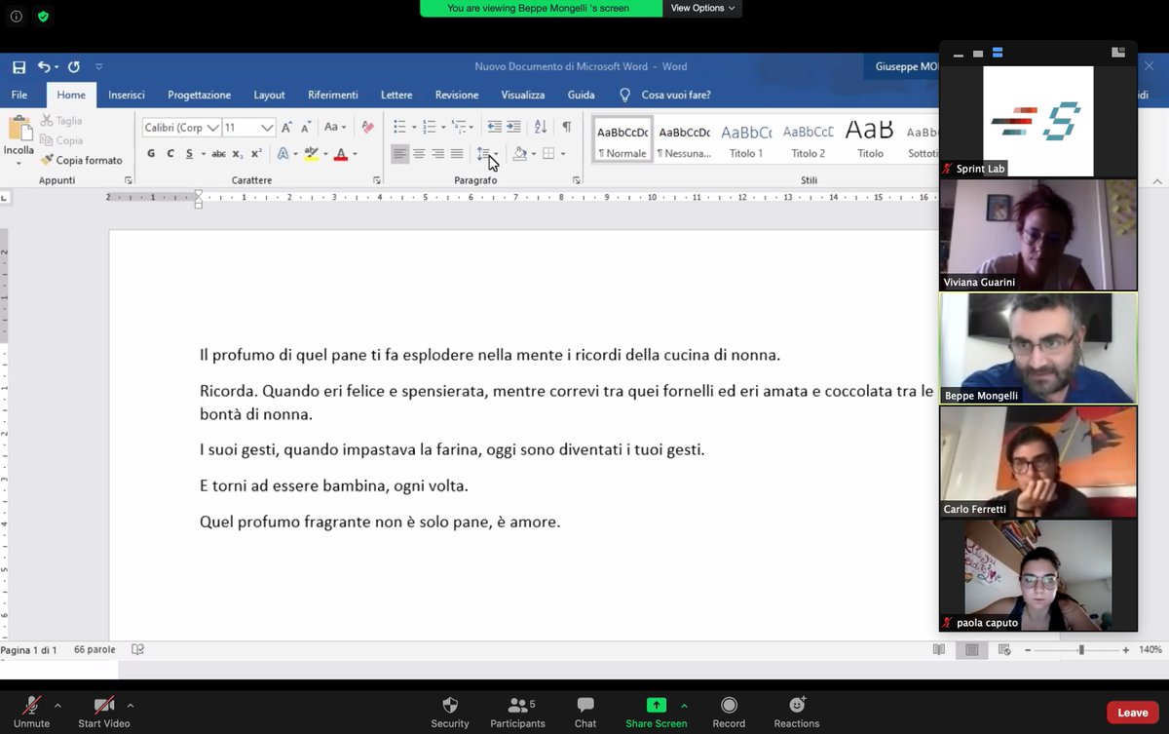
Task: Click the Cosa vuoi fare search field
Action: tap(676, 95)
